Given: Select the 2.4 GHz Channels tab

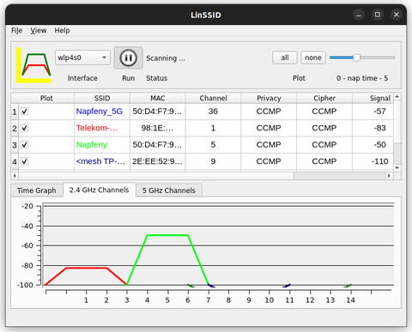Looking at the screenshot, I should (100, 190).
